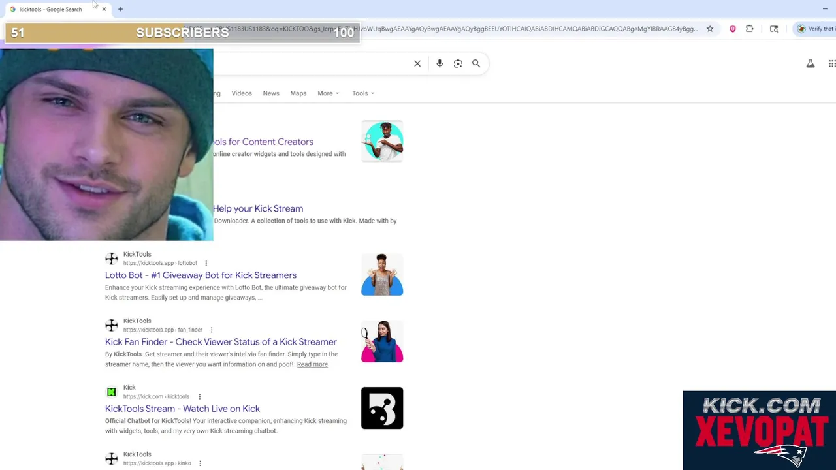Open Google Lens image search icon
This screenshot has height=470, width=836.
(x=458, y=63)
